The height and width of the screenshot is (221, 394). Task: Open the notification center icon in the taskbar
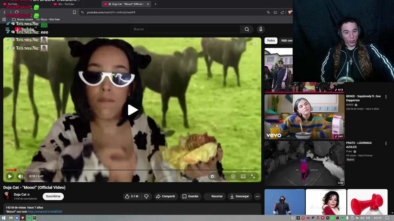pos(388,218)
